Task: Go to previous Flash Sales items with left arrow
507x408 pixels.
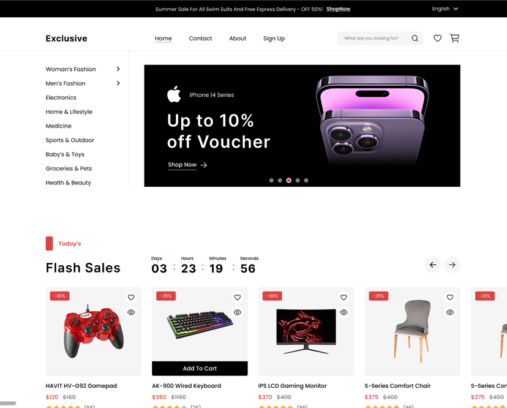Action: click(433, 265)
